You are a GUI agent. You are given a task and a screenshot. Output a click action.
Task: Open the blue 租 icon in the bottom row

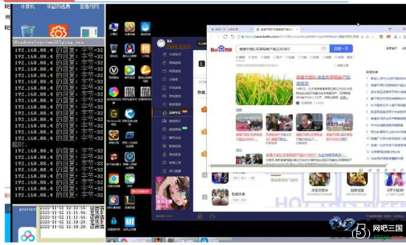[129, 222]
